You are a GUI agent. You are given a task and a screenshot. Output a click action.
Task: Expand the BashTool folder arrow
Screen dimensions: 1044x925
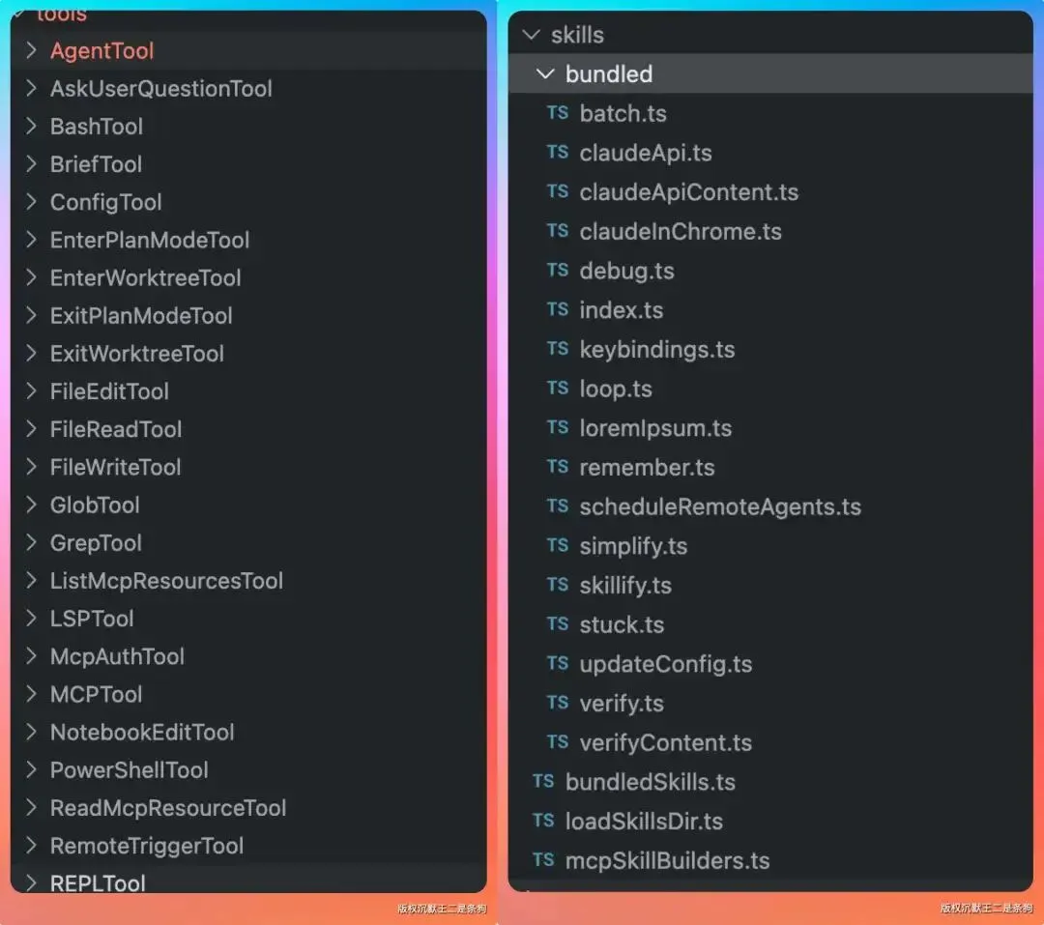(x=31, y=126)
